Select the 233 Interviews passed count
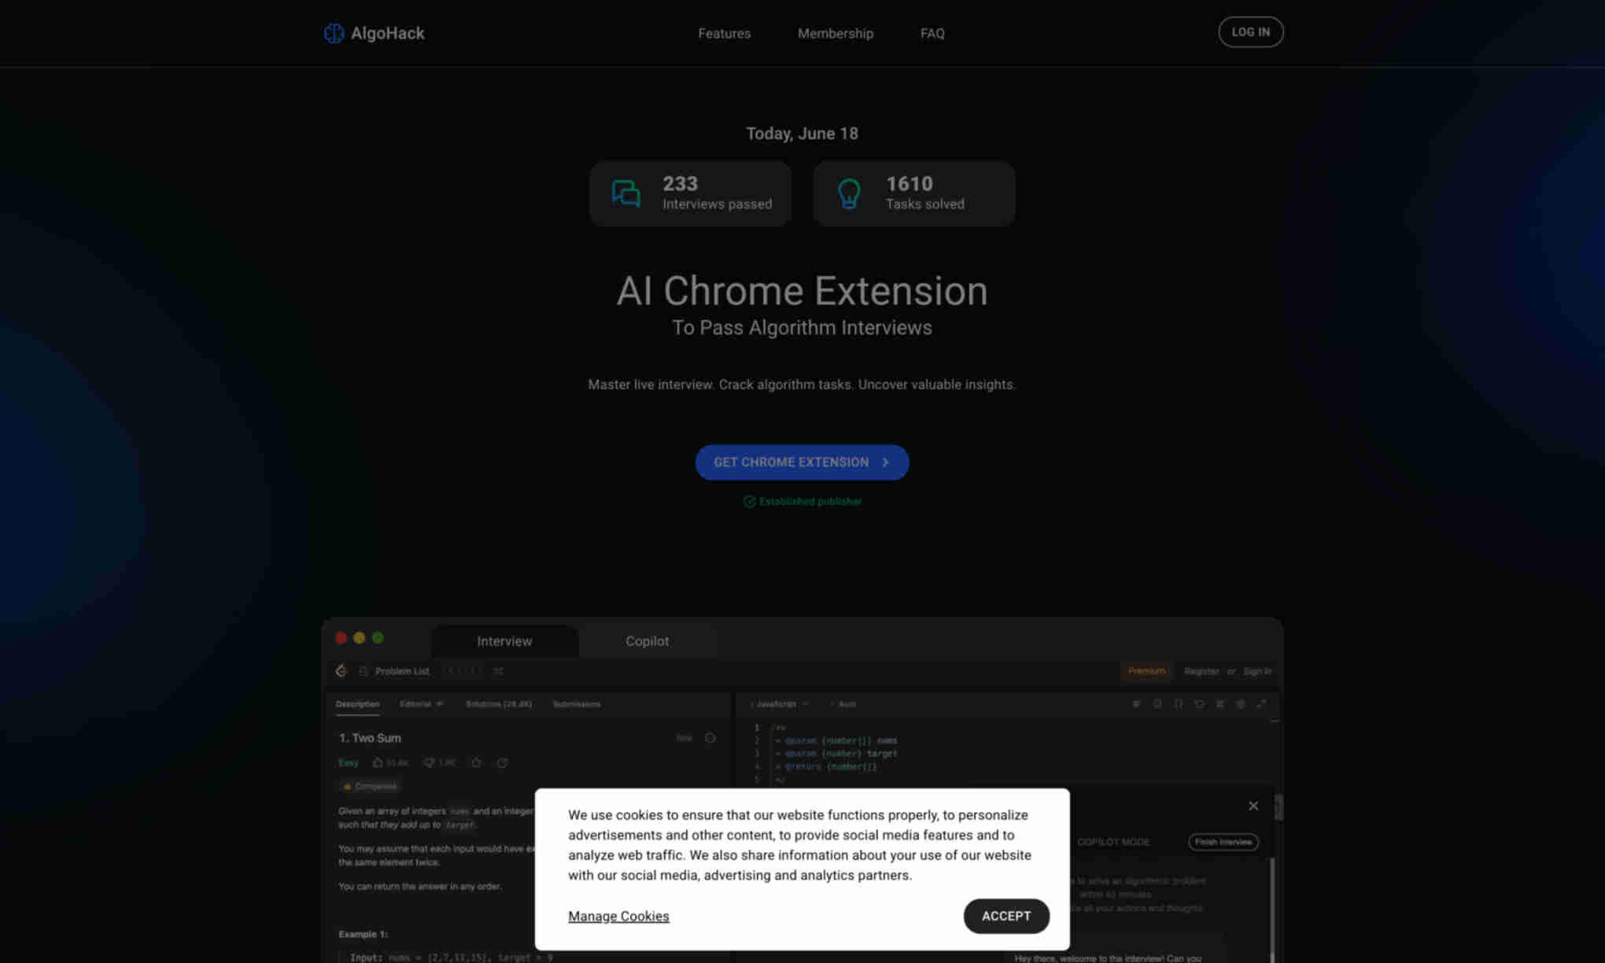Screen dimensions: 1605x963 tap(680, 183)
